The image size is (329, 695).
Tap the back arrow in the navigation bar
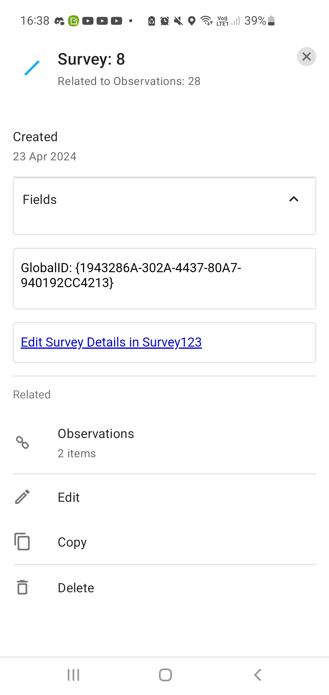[x=257, y=675]
